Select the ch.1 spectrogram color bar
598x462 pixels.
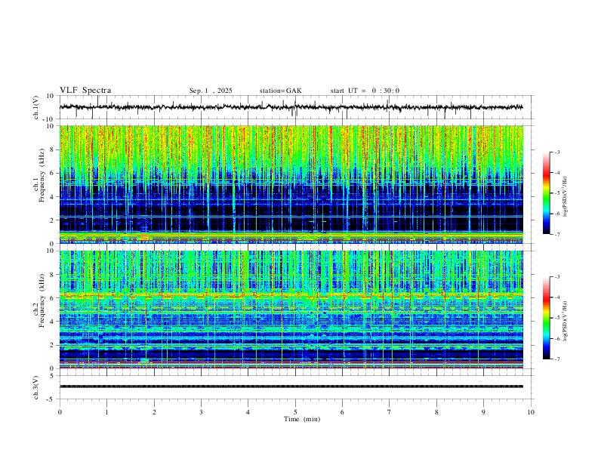546,193
